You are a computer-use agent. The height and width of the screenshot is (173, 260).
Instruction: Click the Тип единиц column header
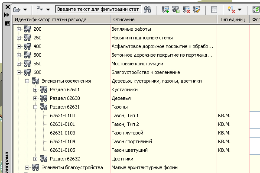233,19
